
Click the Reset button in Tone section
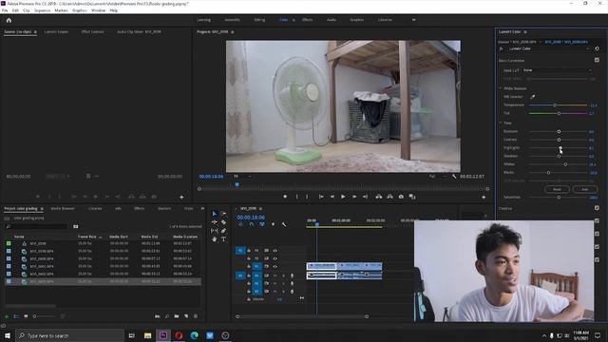[x=557, y=189]
